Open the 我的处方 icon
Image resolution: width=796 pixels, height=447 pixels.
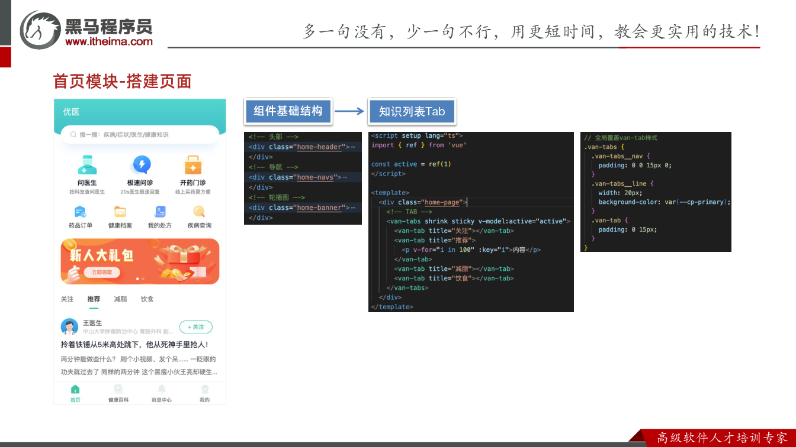160,212
